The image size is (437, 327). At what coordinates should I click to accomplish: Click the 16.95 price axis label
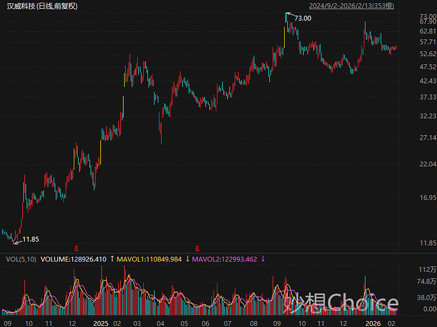click(428, 198)
